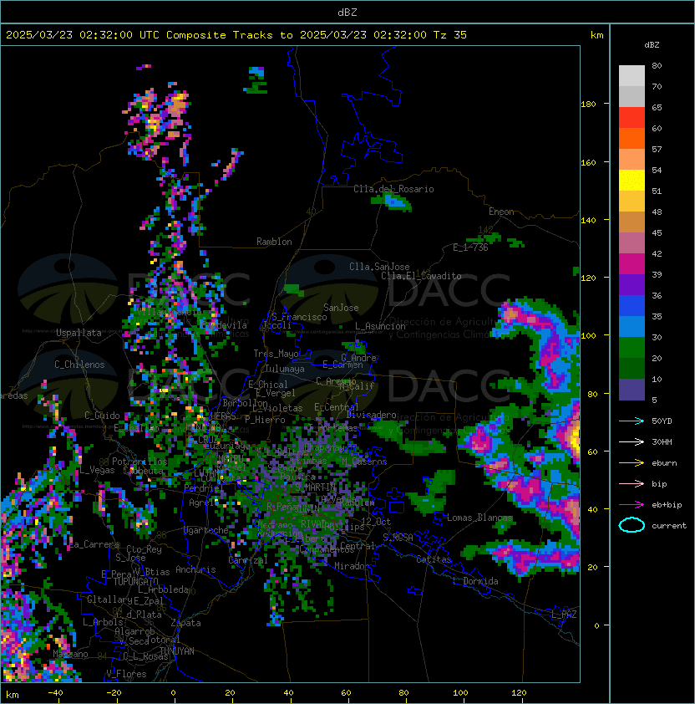Viewport: 695px width, 704px height.
Task: Click the -40 km tick on bottom axis
Action: click(56, 693)
